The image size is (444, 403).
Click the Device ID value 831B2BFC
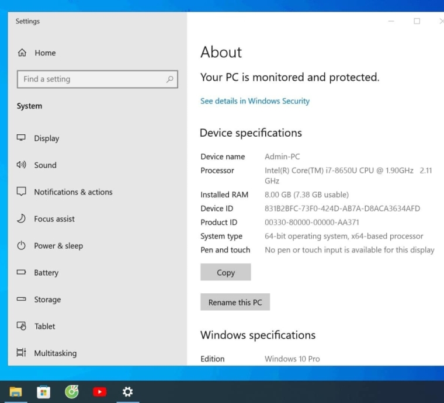[342, 209]
